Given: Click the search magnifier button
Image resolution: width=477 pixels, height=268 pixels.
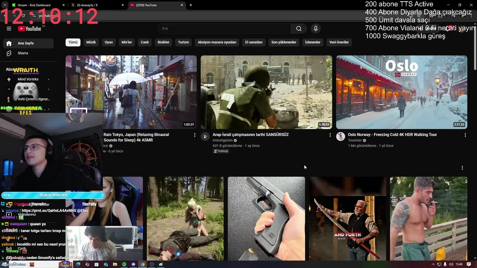Looking at the screenshot, I should click(299, 29).
